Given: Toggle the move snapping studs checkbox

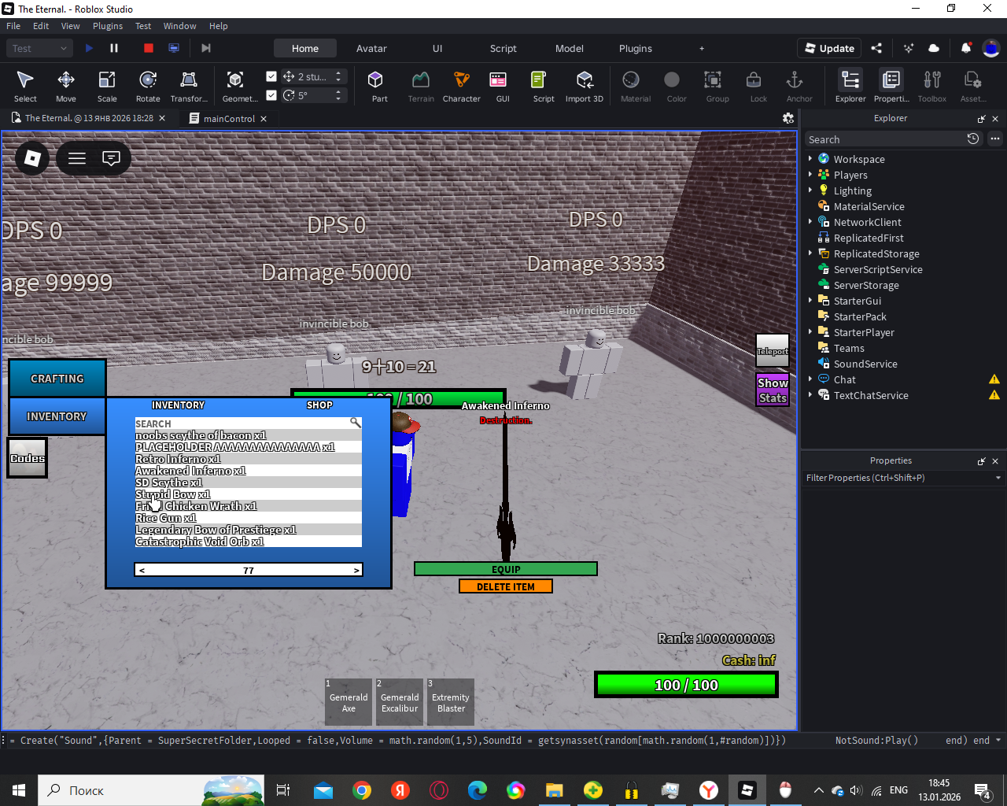Looking at the screenshot, I should pyautogui.click(x=271, y=76).
